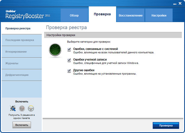The image size is (185, 133).
Task: Select the Проверка tab
Action: click(102, 14)
